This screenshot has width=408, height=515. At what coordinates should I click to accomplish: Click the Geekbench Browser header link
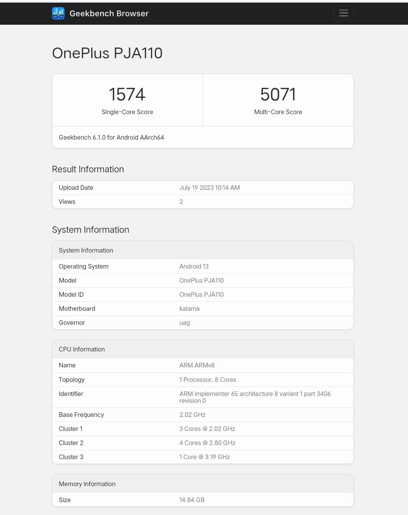[109, 13]
